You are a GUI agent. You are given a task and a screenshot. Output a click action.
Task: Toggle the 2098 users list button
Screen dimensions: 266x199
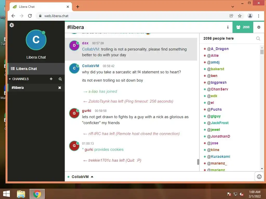pyautogui.click(x=243, y=27)
